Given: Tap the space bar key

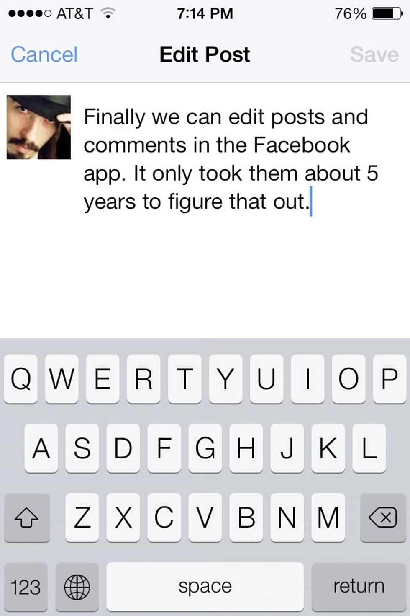Looking at the screenshot, I should pos(205,587).
